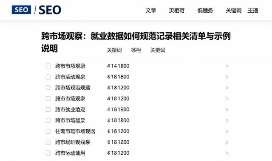Expand the 跨市市场赋录 row arrow
Image resolution: width=272 pixels, height=161 pixels.
[227, 120]
